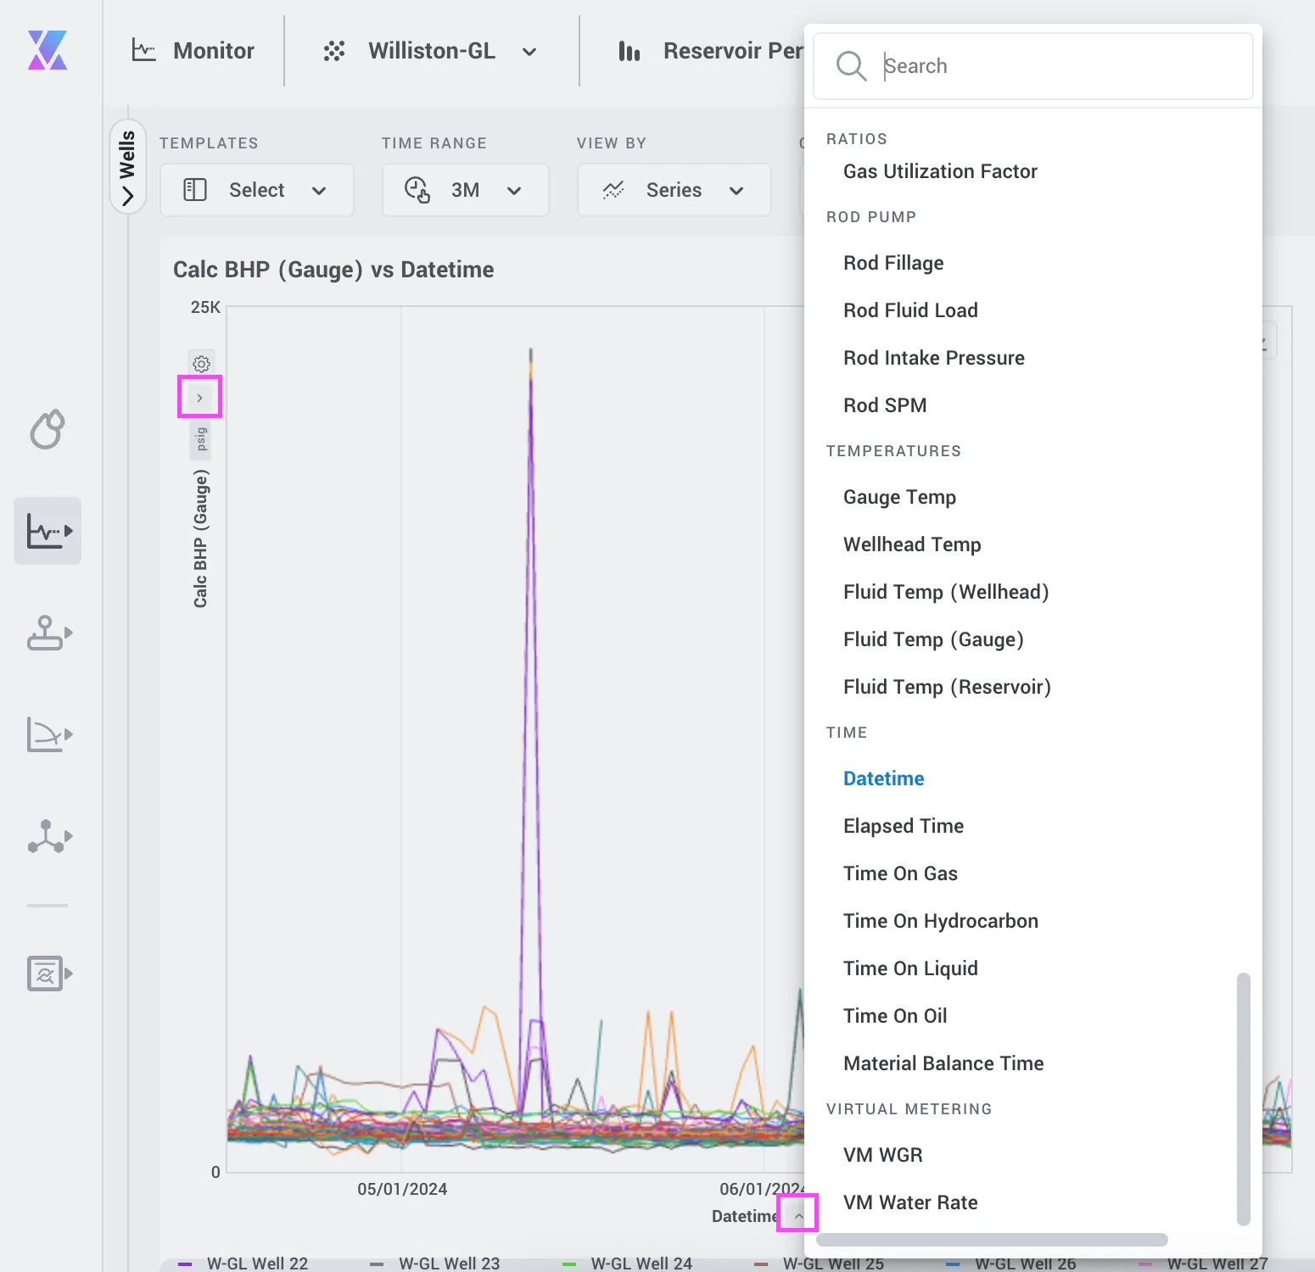Select Rod Fluid Load variable
Image resolution: width=1315 pixels, height=1272 pixels.
pyautogui.click(x=910, y=310)
